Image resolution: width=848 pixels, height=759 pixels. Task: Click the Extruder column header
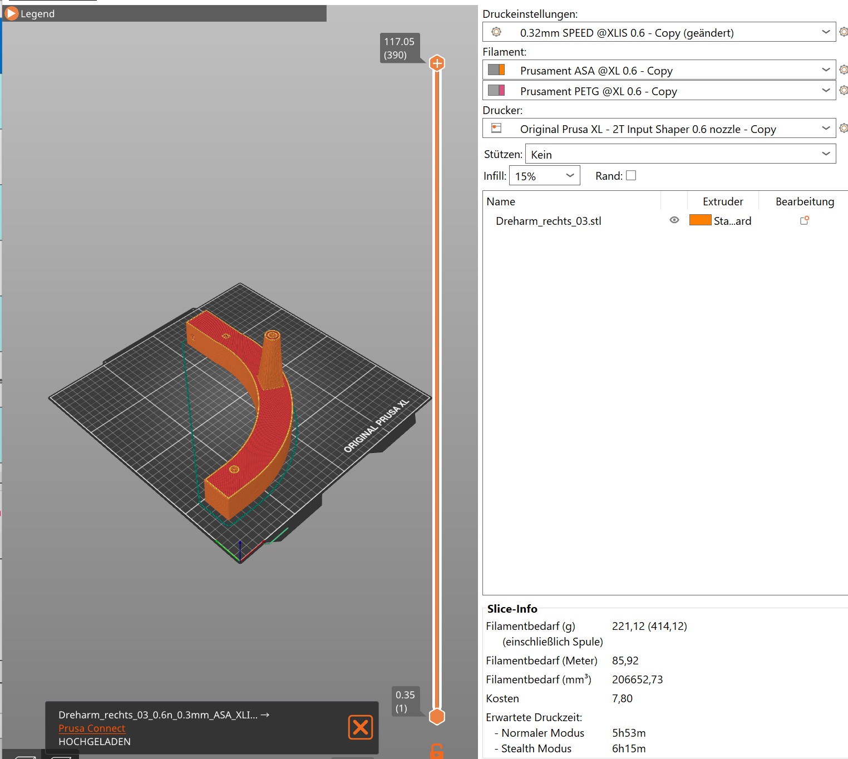click(x=723, y=201)
